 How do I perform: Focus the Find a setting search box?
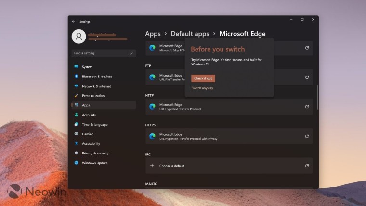point(104,53)
